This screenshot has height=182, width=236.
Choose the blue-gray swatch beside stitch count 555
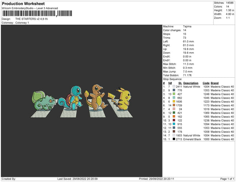174,128
